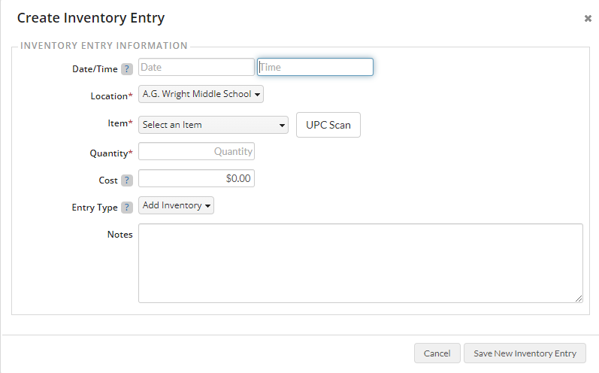The width and height of the screenshot is (599, 373).
Task: Click Save New Inventory Entry button
Action: [525, 353]
